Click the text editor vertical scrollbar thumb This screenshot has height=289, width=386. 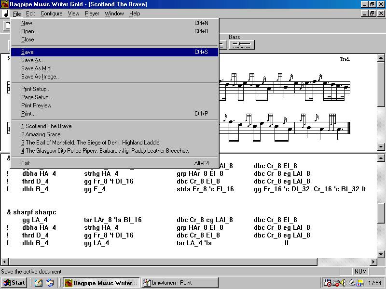coord(381,213)
